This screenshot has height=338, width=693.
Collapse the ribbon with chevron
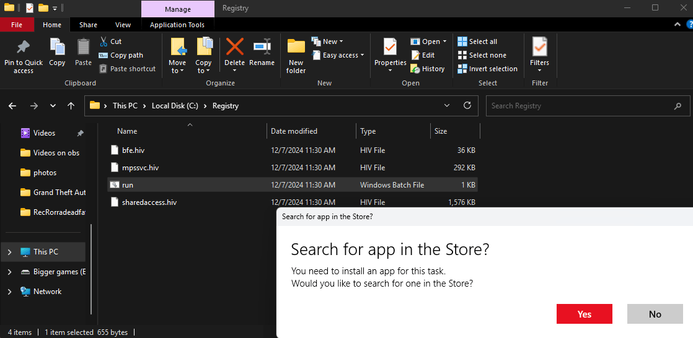click(x=677, y=25)
